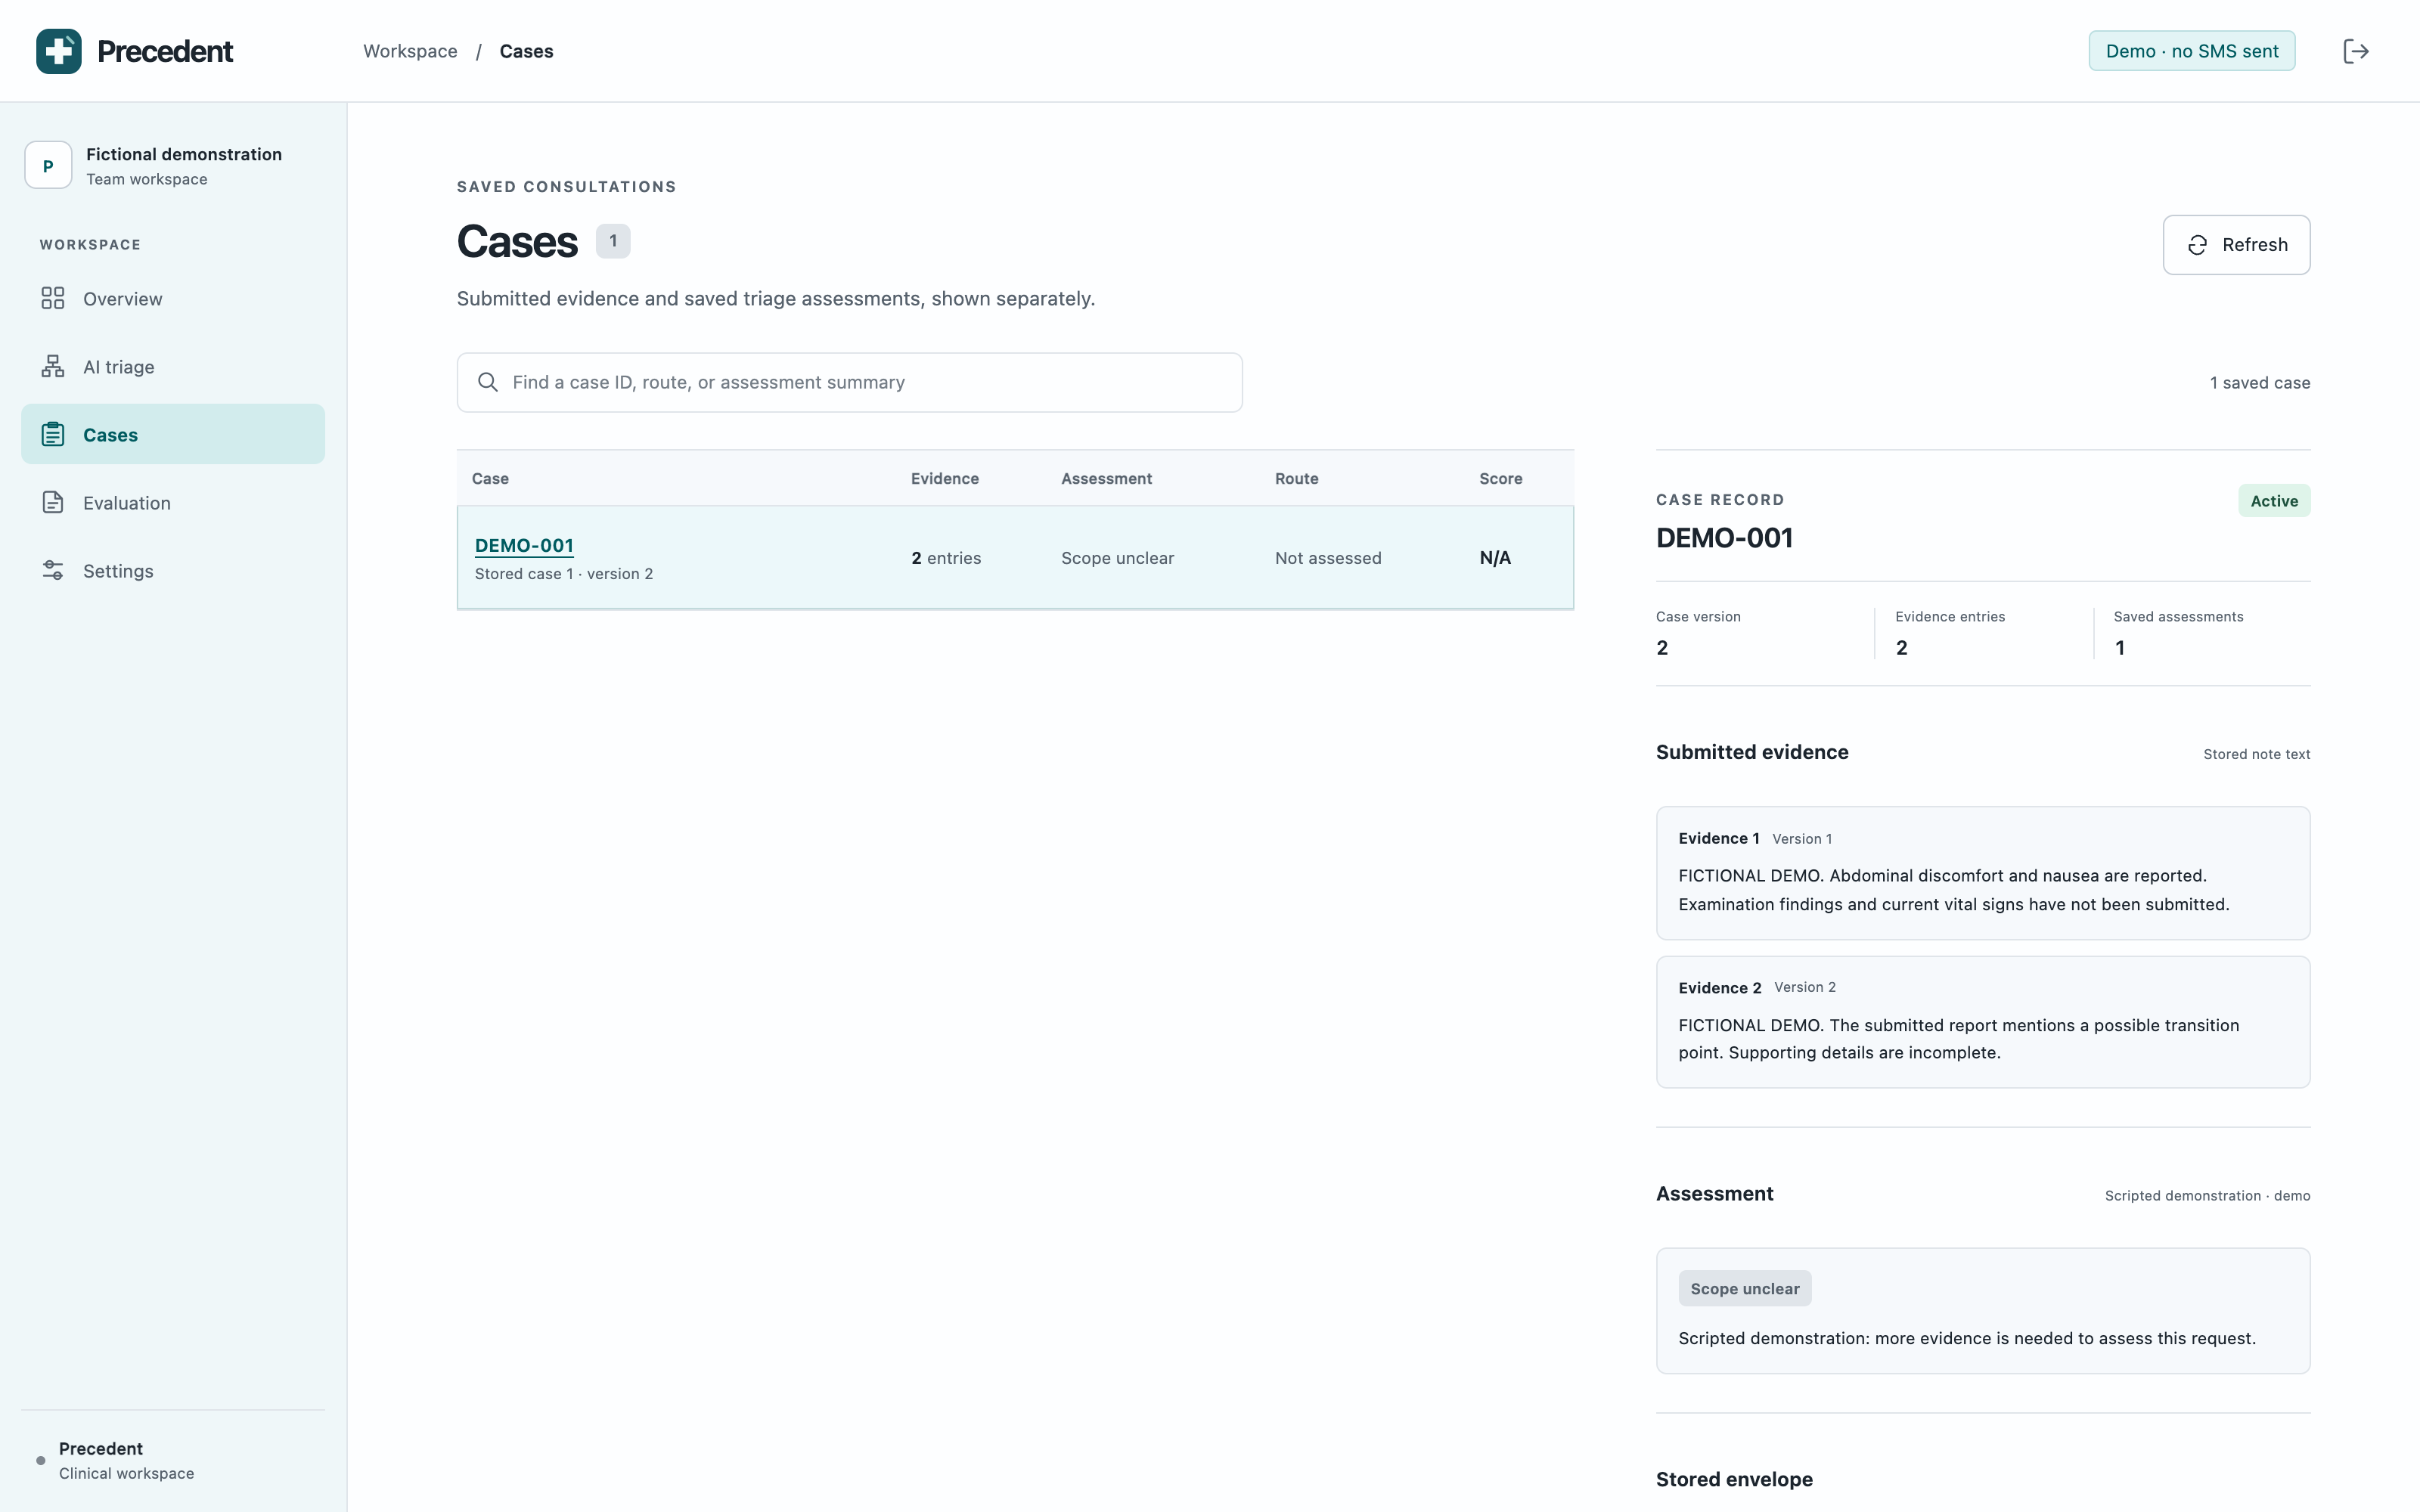Viewport: 2420px width, 1512px height.
Task: Open the DEMO-001 case link
Action: (524, 545)
